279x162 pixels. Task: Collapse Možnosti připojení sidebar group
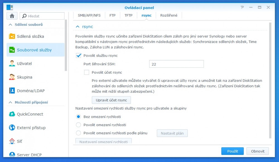tap(10, 103)
